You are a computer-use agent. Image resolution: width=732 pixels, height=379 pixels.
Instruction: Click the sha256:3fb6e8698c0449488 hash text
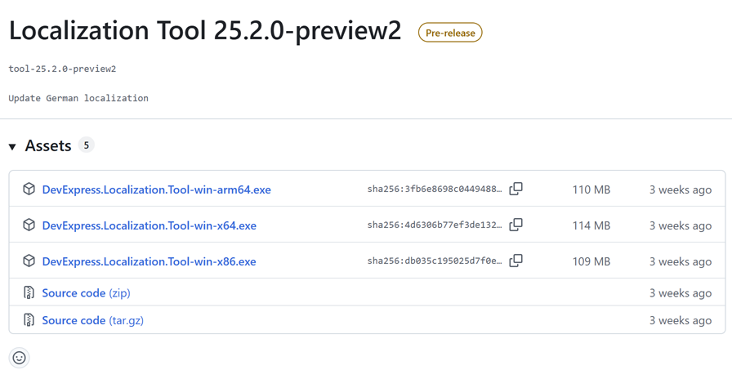(435, 189)
